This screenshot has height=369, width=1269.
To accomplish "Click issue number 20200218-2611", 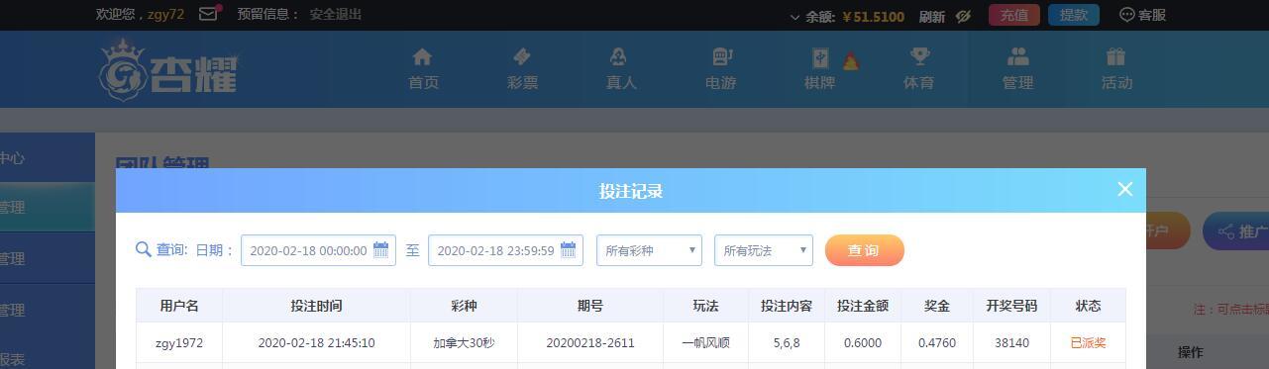I will click(590, 343).
